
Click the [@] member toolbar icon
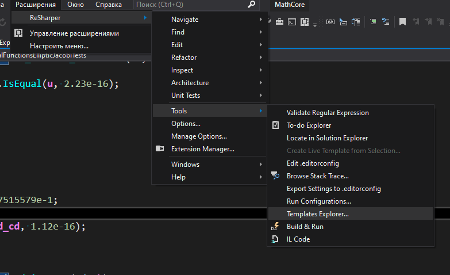click(x=330, y=22)
